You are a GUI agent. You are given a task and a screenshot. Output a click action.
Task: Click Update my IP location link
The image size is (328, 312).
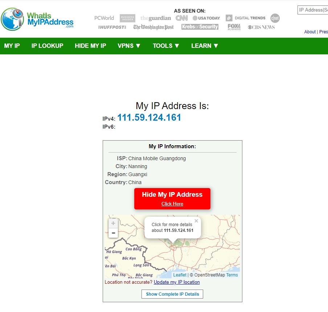[177, 282]
